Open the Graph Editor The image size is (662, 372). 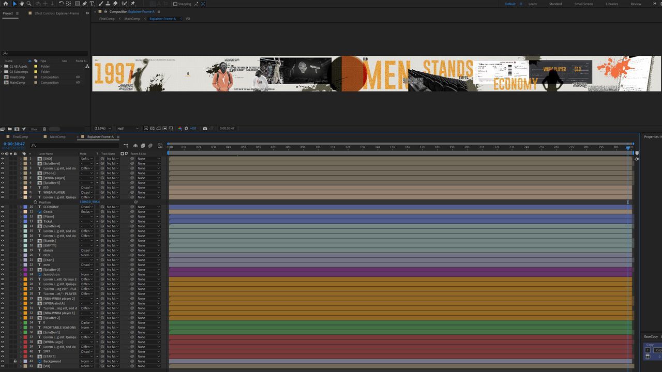pos(160,146)
